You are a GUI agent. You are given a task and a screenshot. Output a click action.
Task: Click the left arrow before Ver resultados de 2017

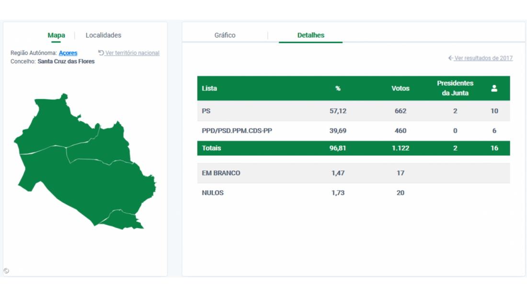(x=450, y=58)
